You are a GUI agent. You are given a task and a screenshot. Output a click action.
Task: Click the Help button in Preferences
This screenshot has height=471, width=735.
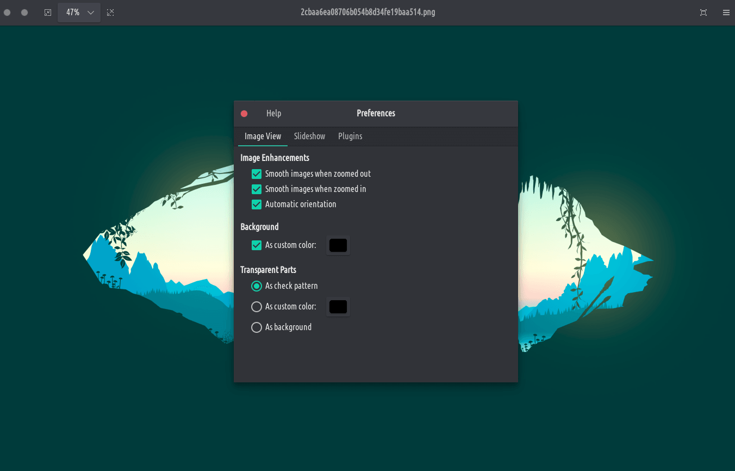(273, 114)
